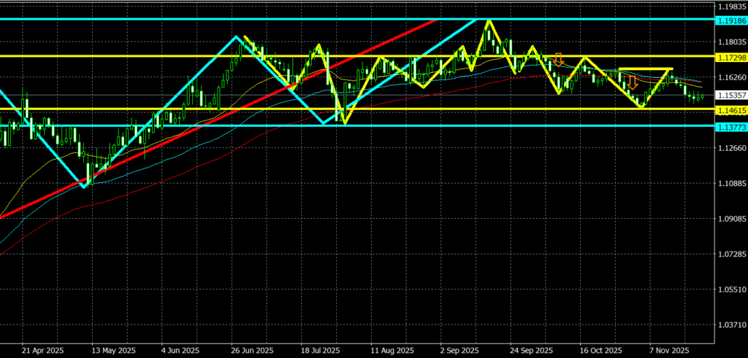Click the 2 Sep 2025 date label

coord(459,350)
